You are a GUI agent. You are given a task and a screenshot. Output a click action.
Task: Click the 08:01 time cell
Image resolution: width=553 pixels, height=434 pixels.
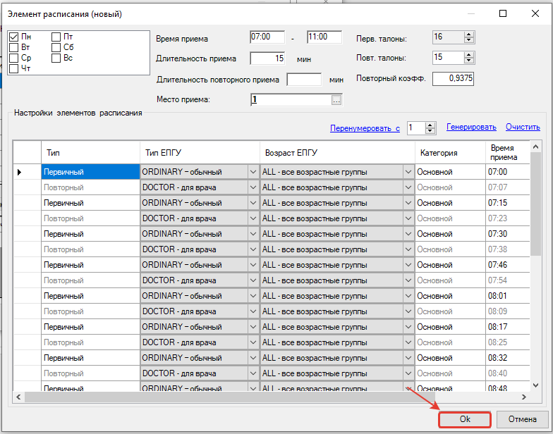508,296
